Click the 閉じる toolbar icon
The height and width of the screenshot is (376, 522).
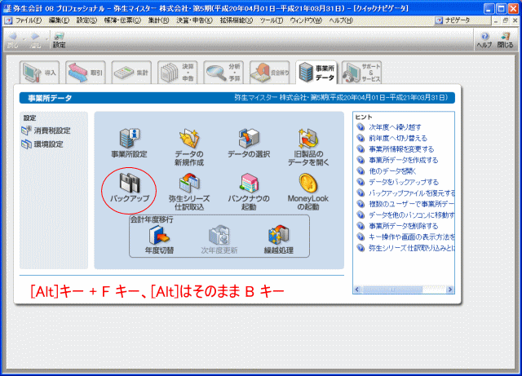coord(506,40)
